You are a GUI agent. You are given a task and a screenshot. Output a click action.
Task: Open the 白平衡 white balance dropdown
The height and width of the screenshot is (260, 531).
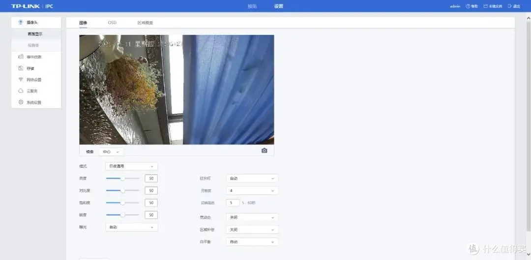pyautogui.click(x=252, y=242)
